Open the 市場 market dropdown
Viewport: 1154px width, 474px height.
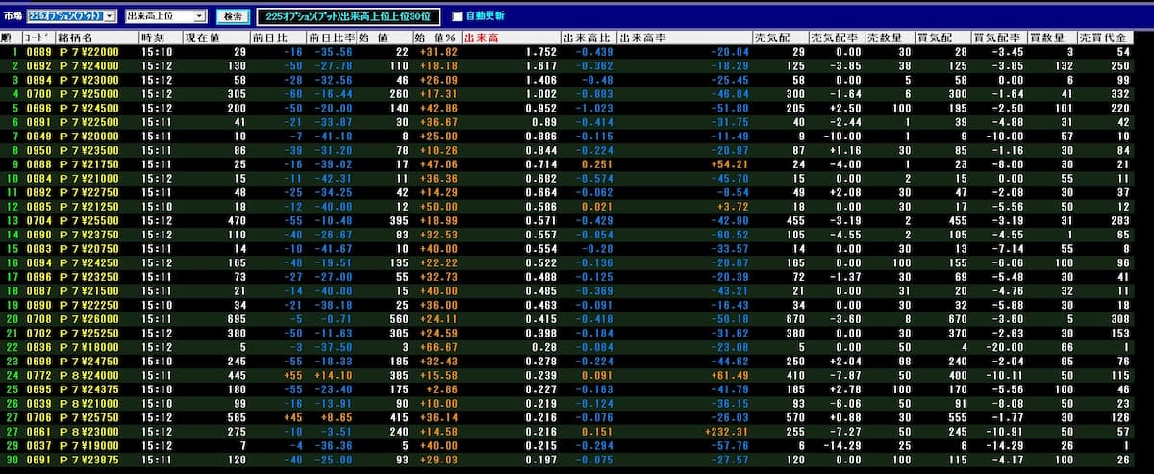[x=110, y=16]
